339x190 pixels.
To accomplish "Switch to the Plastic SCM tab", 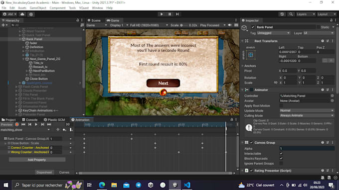I will (x=54, y=120).
